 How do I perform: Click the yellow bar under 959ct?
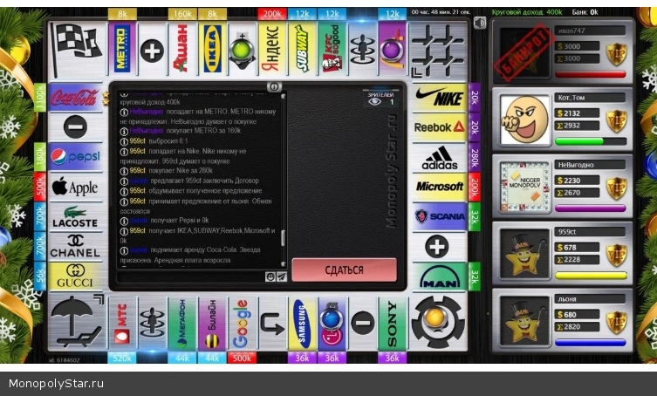coord(591,276)
